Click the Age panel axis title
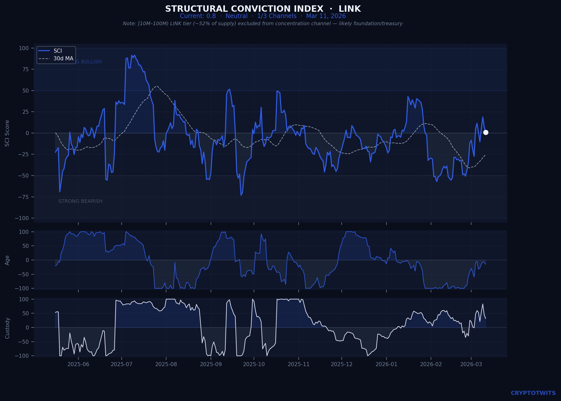Screen dimensions: 561x401 point(7,260)
